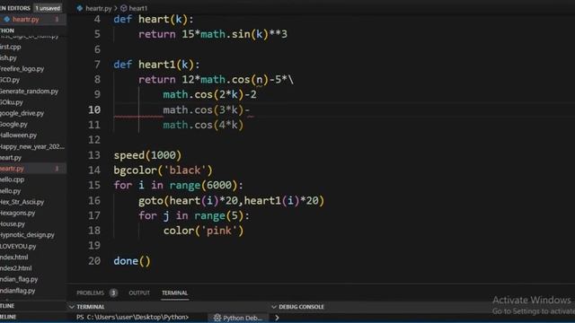Place cursor at 'math.cos(2*k)-2' on line 9
The height and width of the screenshot is (323, 575).
pos(209,95)
